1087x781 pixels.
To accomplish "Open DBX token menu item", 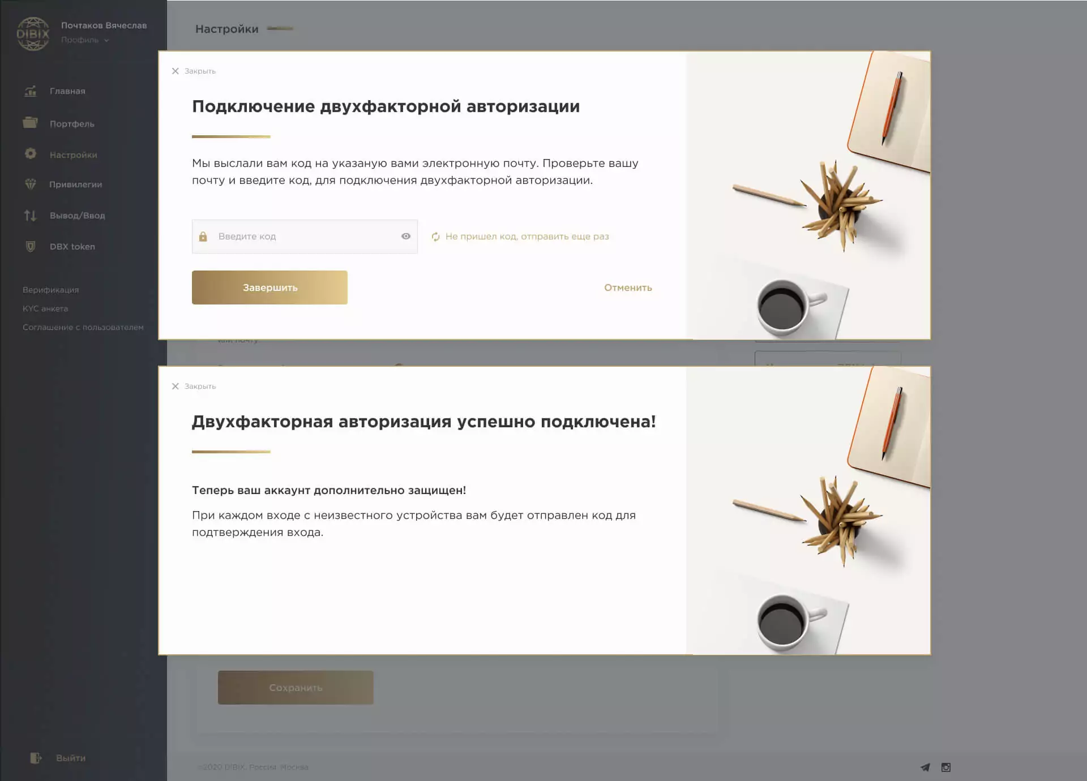I will [x=72, y=247].
